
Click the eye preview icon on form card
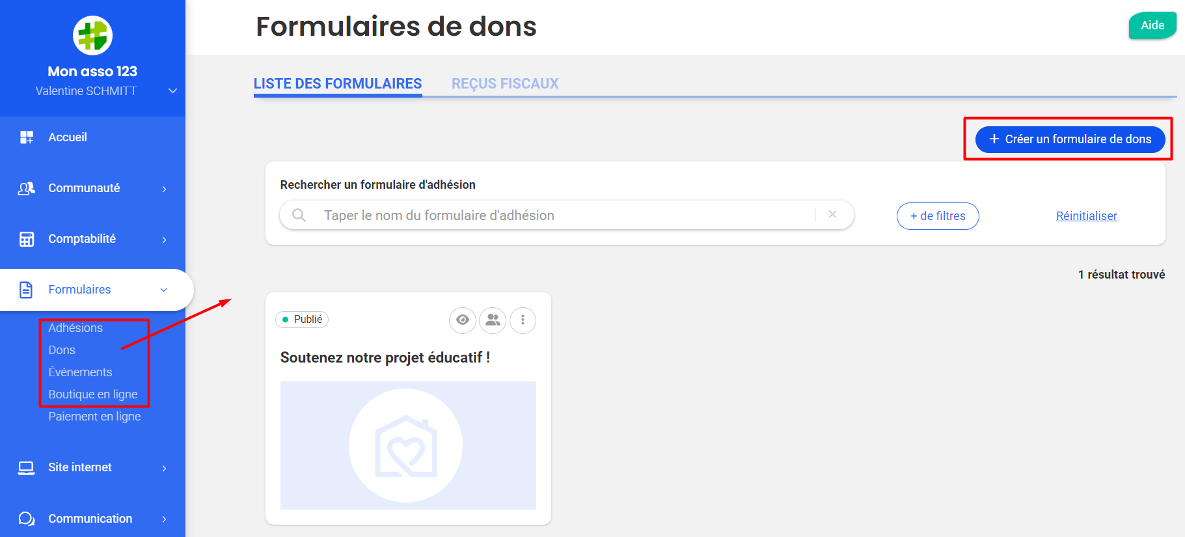tap(463, 320)
